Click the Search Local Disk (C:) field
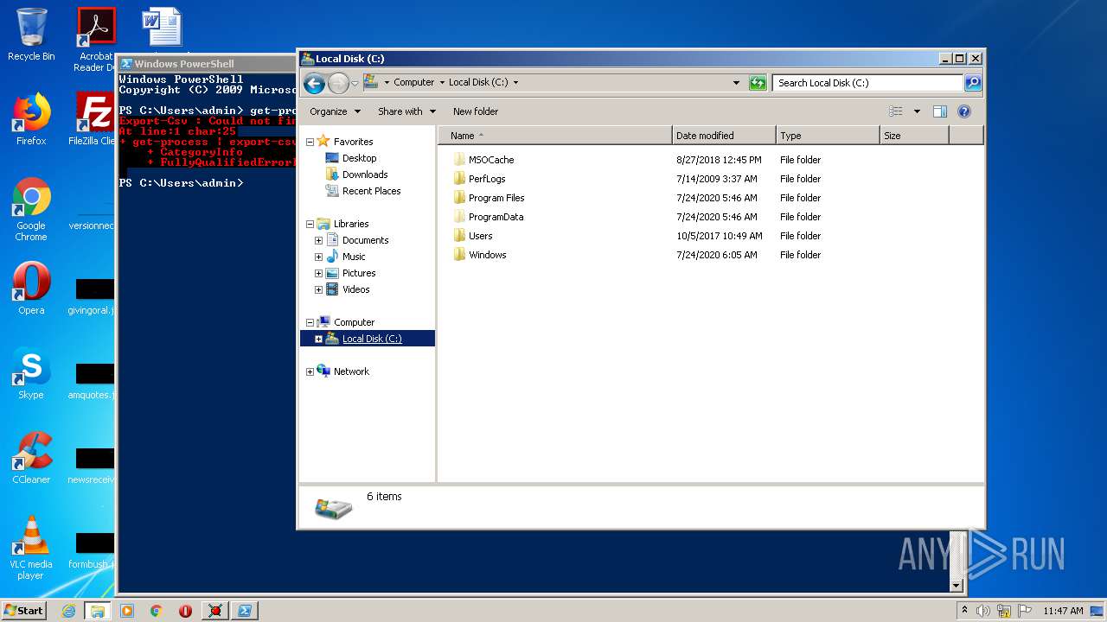This screenshot has height=622, width=1107. 867,83
